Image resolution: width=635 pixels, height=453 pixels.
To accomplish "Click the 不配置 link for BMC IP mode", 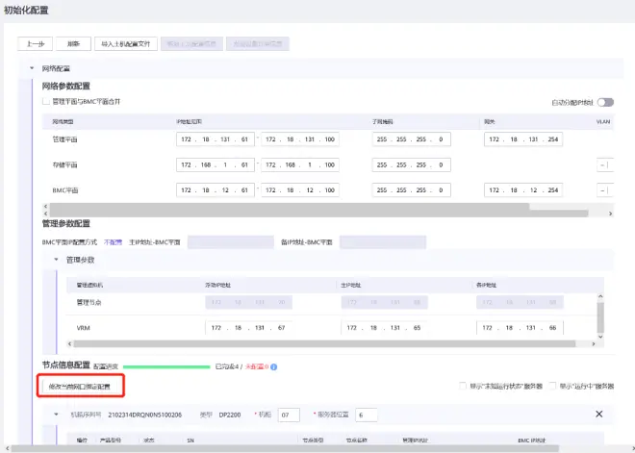I will pos(113,242).
